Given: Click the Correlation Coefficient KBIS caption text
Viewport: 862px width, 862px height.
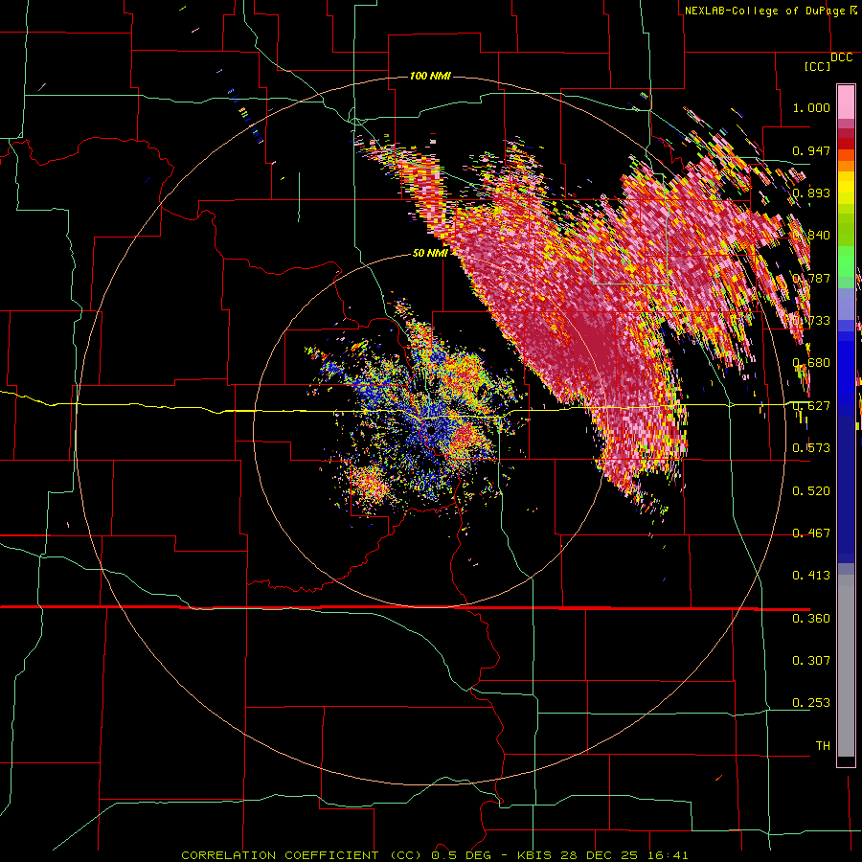Looking at the screenshot, I should tap(434, 855).
